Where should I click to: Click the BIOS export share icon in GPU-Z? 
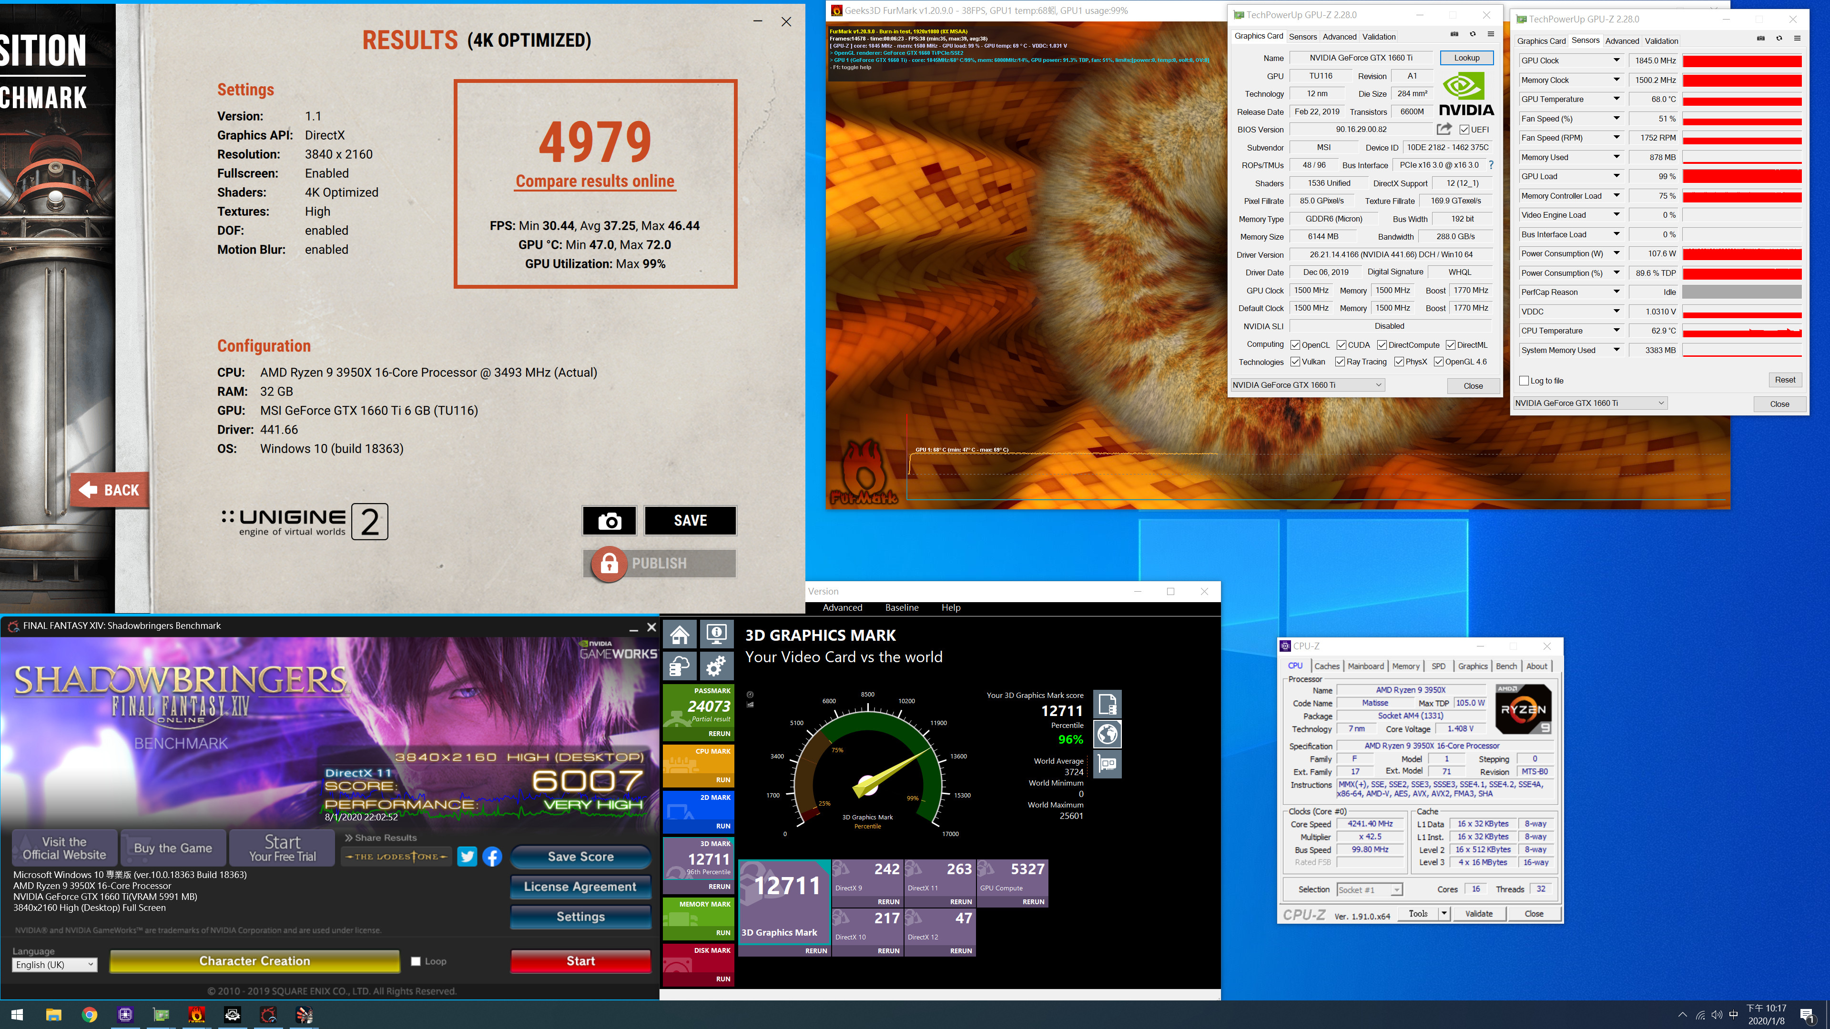click(x=1444, y=129)
